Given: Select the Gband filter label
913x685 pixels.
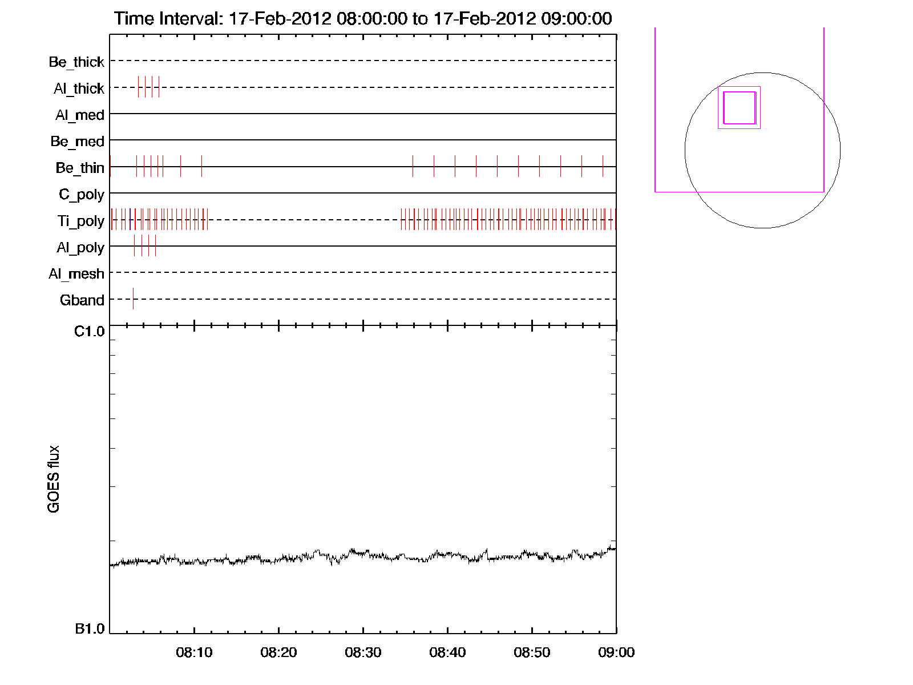Looking at the screenshot, I should click(x=82, y=300).
